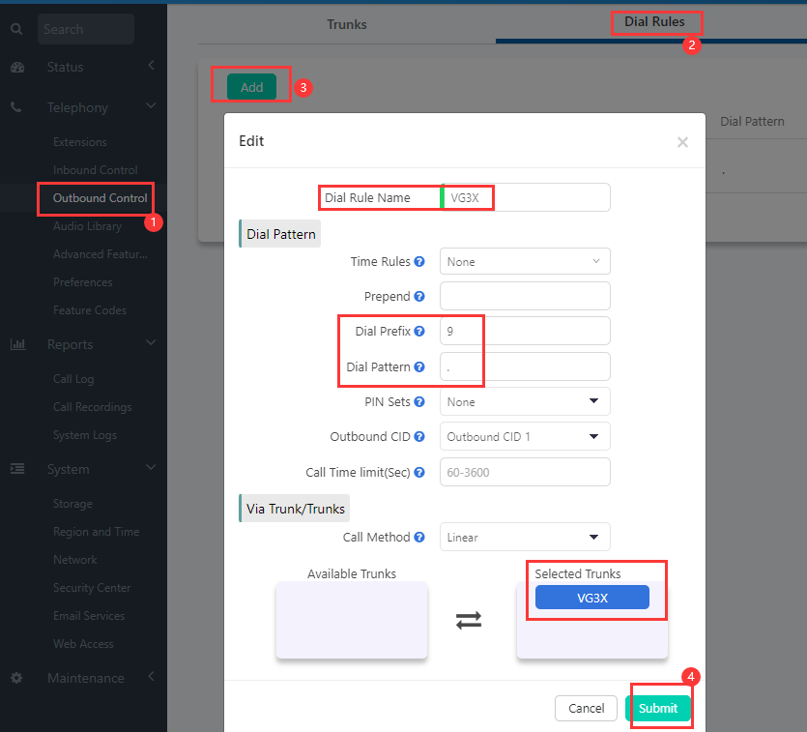Open help for Outbound CID

[x=419, y=436]
